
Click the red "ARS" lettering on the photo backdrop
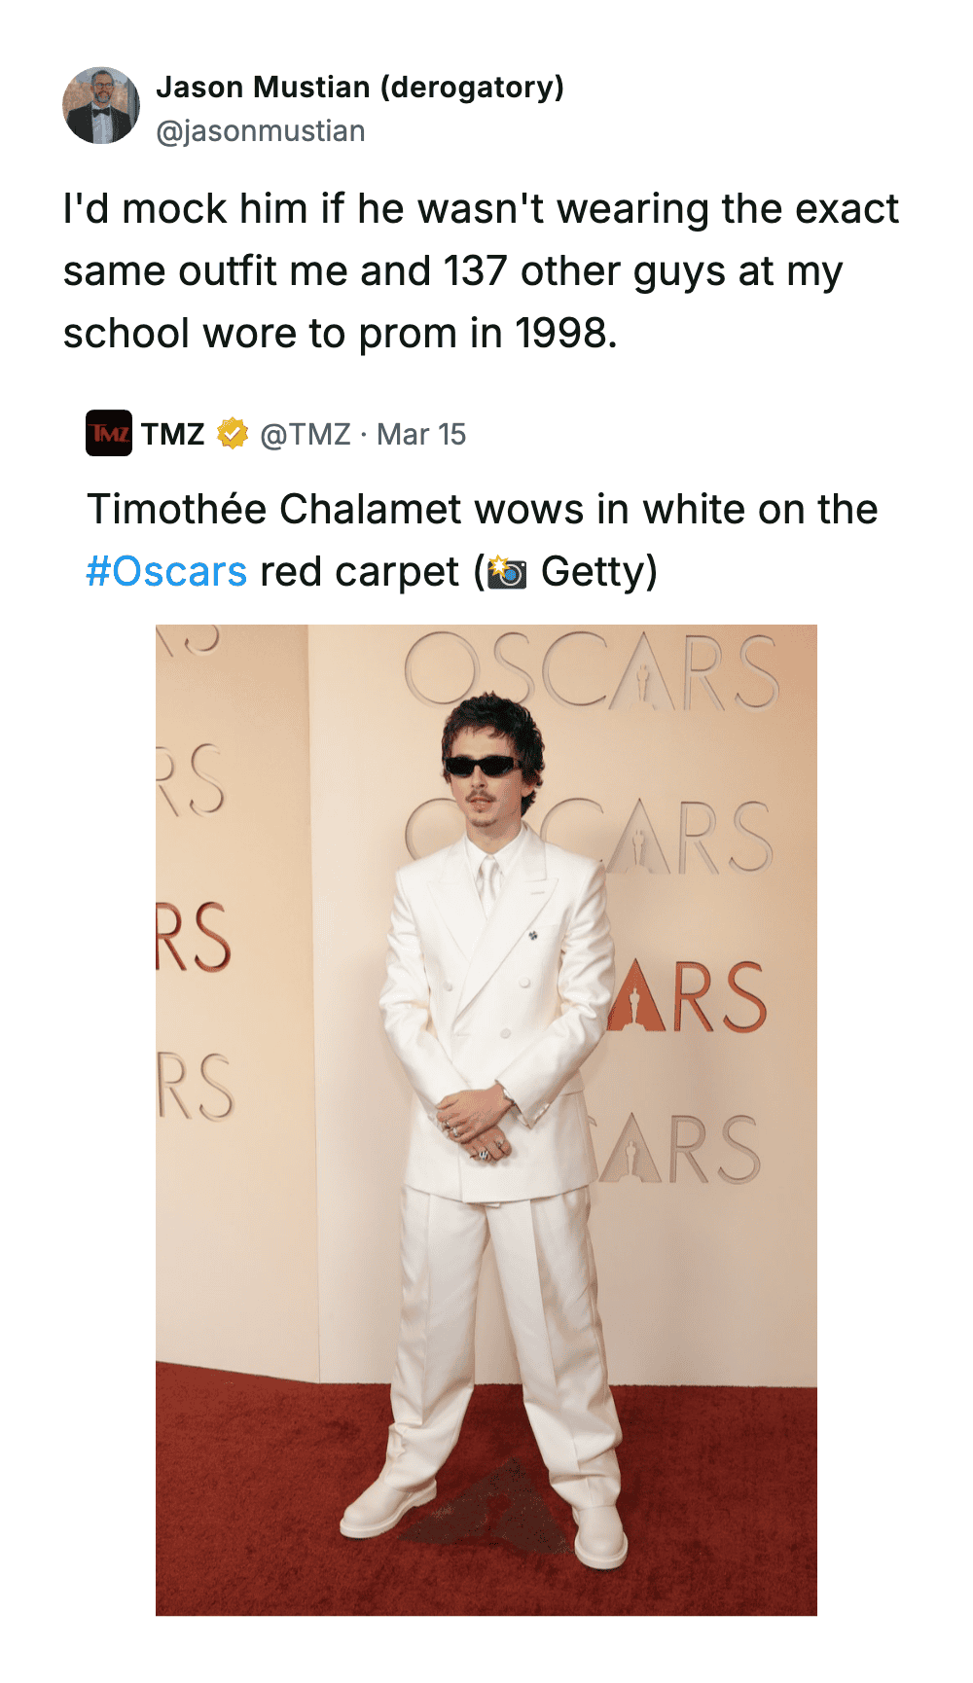[x=687, y=996]
